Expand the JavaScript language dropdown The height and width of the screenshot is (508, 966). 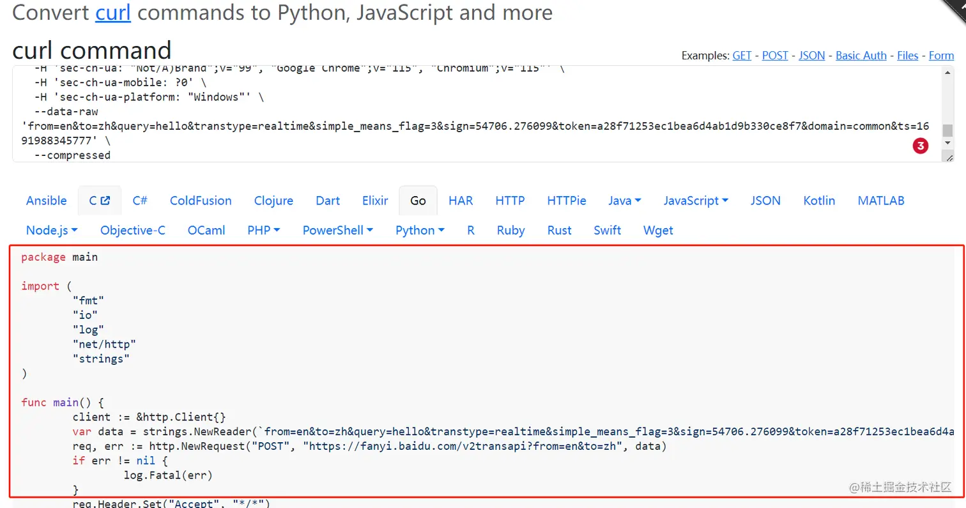coord(696,201)
